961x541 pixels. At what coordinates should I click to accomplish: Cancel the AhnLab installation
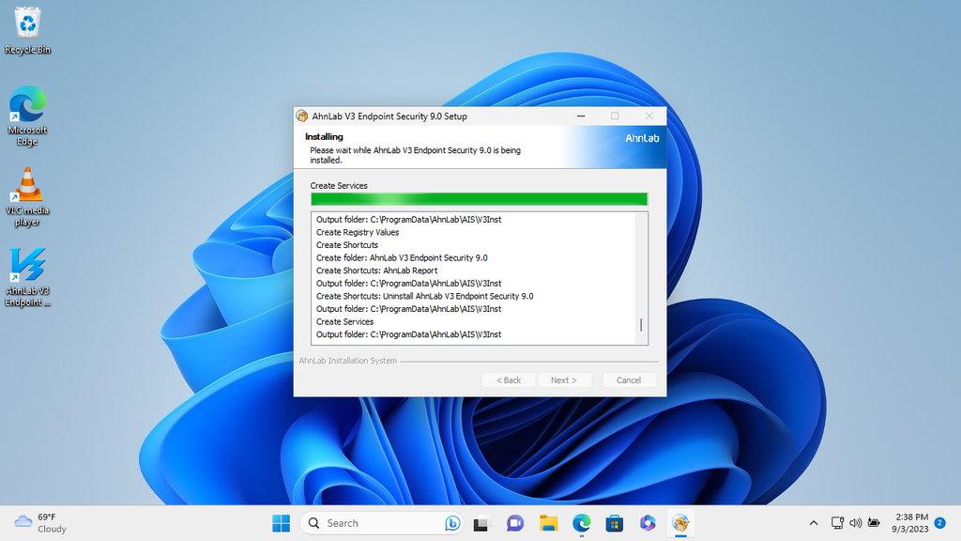[629, 379]
